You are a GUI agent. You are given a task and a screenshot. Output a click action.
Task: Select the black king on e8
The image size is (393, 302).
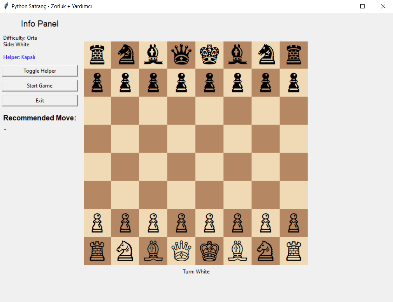(209, 55)
